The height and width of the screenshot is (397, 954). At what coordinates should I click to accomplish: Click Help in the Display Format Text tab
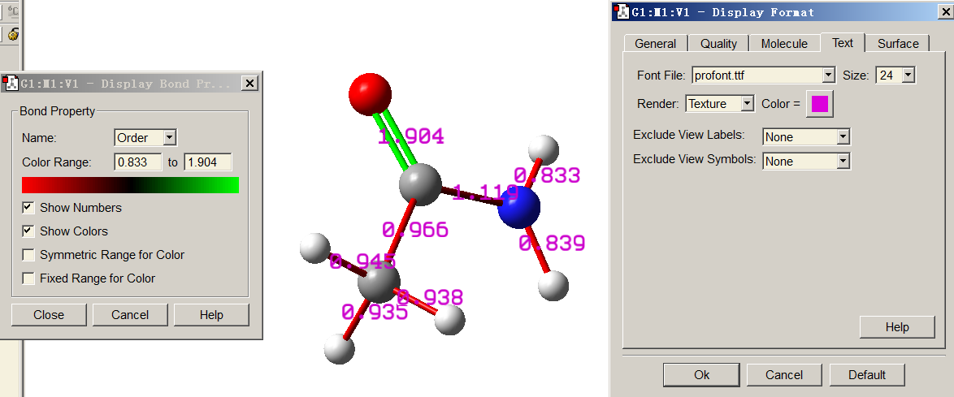(x=897, y=327)
